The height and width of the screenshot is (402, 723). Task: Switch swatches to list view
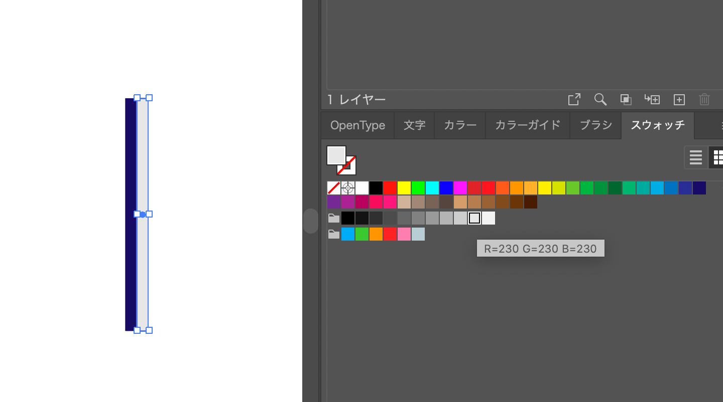click(696, 157)
